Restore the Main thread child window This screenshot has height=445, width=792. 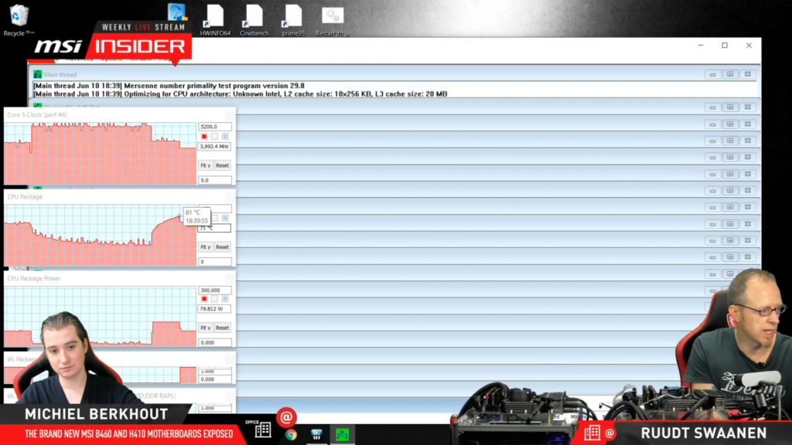[x=730, y=74]
